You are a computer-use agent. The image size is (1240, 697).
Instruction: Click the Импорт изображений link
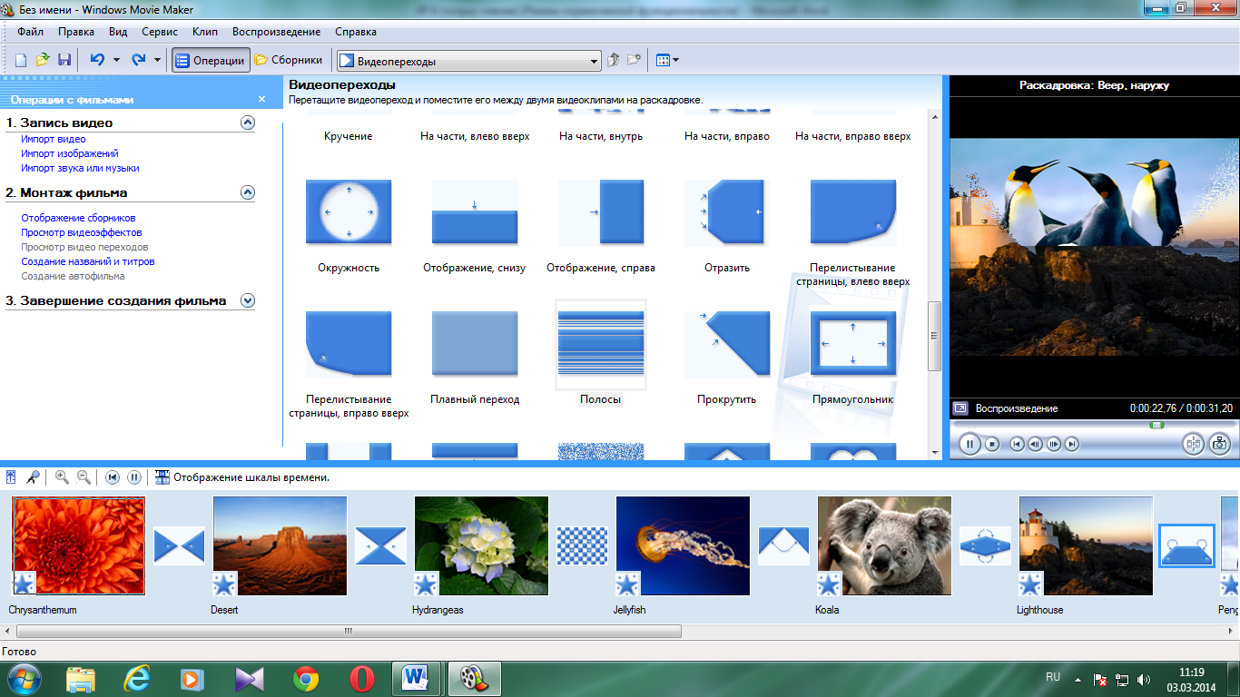pyautogui.click(x=70, y=153)
